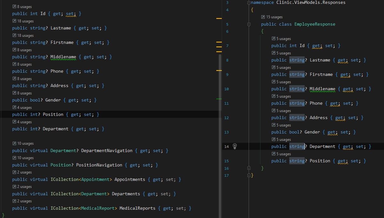Image resolution: width=384 pixels, height=218 pixels.
Task: Click the fold end marker on line 16
Action: click(249, 168)
